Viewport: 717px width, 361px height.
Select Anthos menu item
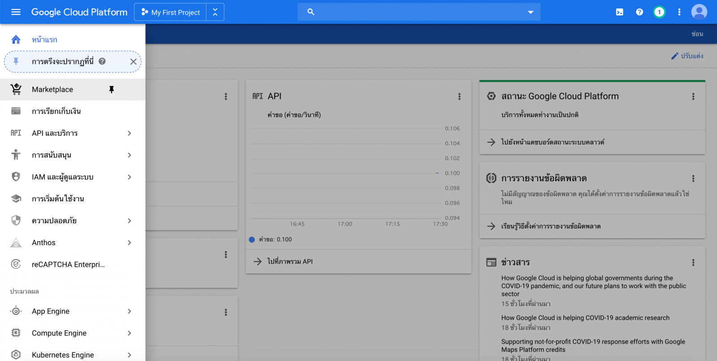coord(73,242)
